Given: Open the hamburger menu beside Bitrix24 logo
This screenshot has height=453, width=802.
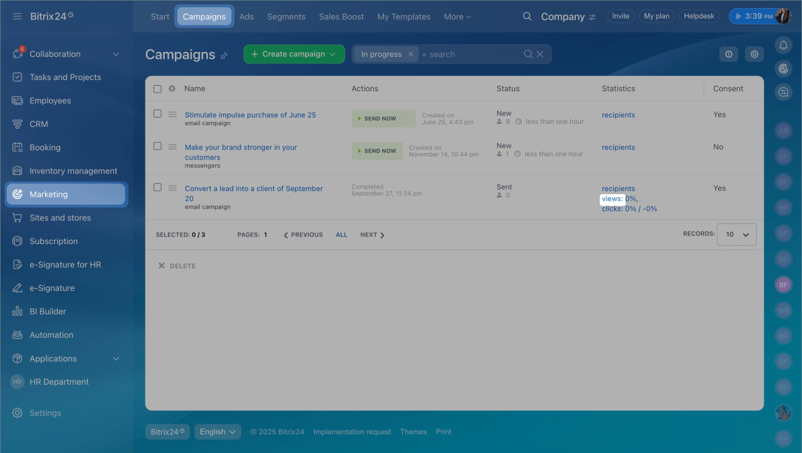Looking at the screenshot, I should (18, 16).
